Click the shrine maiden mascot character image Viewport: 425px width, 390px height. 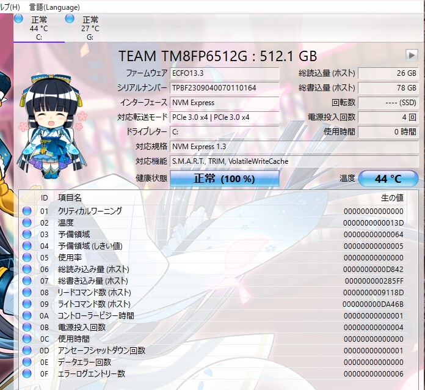(x=52, y=126)
